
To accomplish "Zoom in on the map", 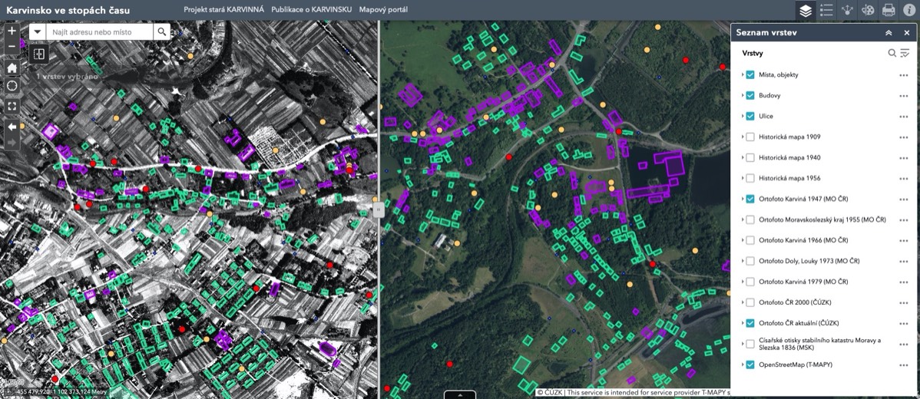I will point(12,31).
